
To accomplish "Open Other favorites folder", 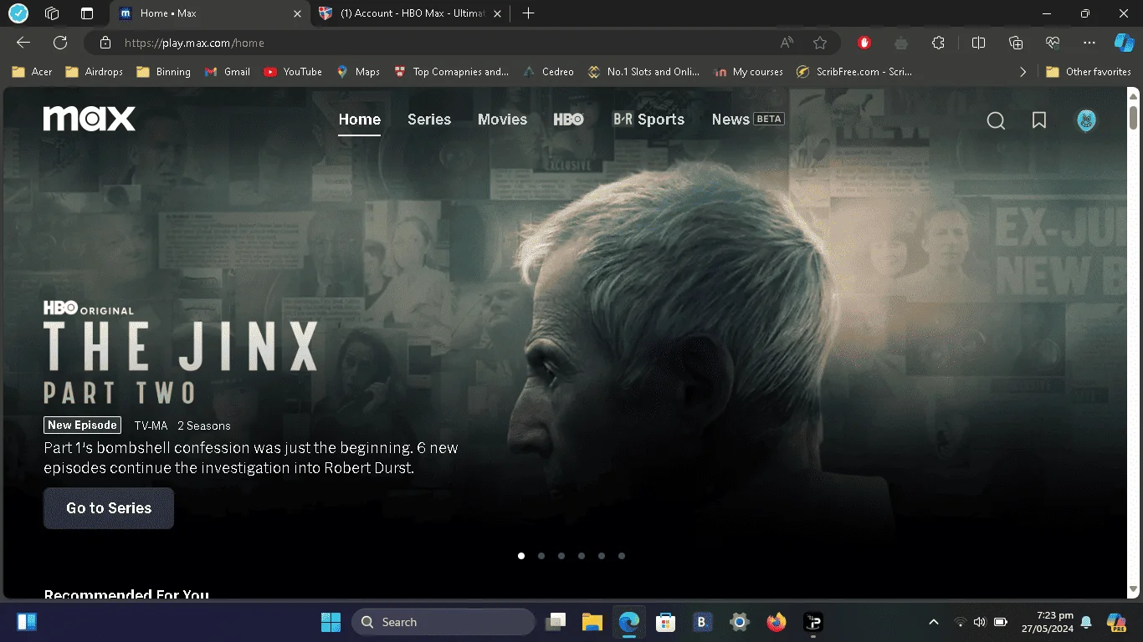I will click(1089, 72).
